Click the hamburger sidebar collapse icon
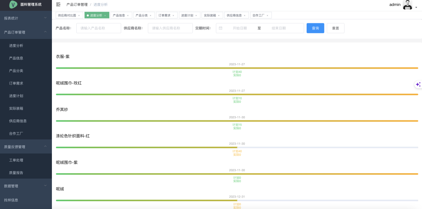422x209 pixels. pos(58,5)
